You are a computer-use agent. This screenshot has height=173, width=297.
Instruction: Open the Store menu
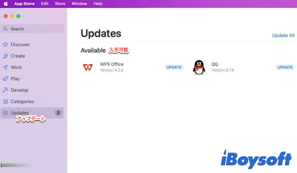point(60,3)
